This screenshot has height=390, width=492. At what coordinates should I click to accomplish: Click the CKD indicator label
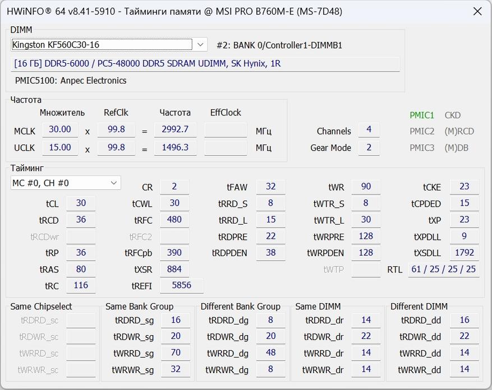point(453,115)
